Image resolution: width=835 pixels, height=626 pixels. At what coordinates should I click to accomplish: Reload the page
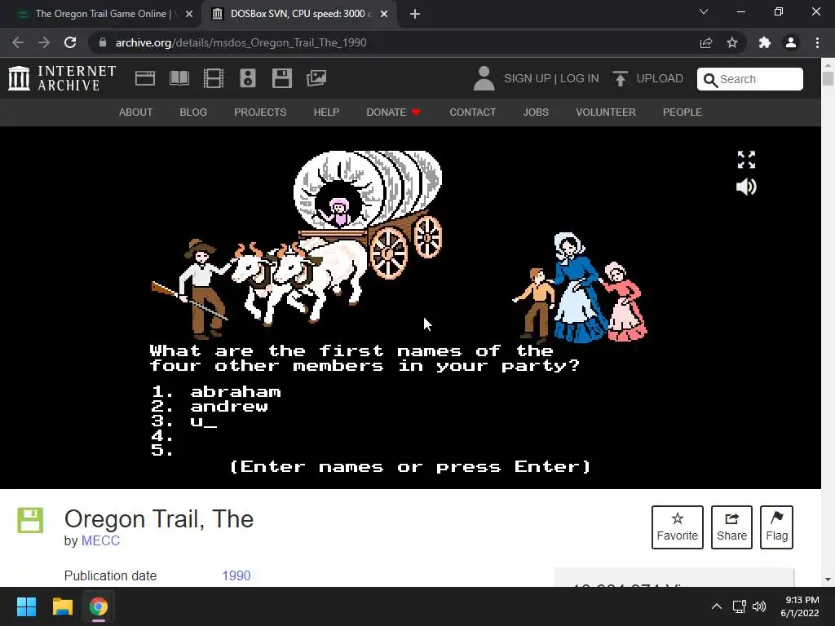[70, 42]
